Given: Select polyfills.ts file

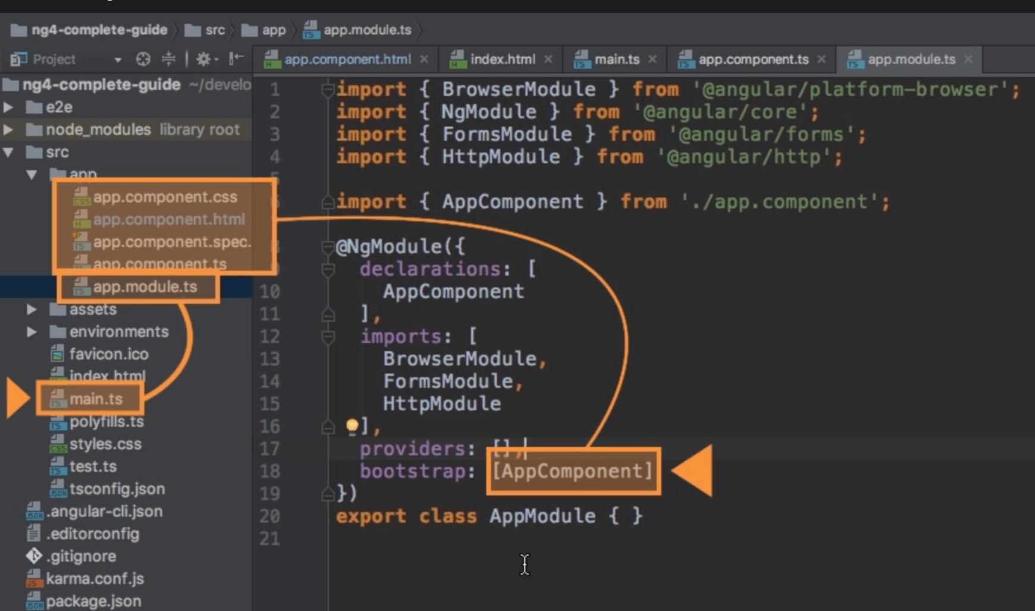Looking at the screenshot, I should [106, 421].
